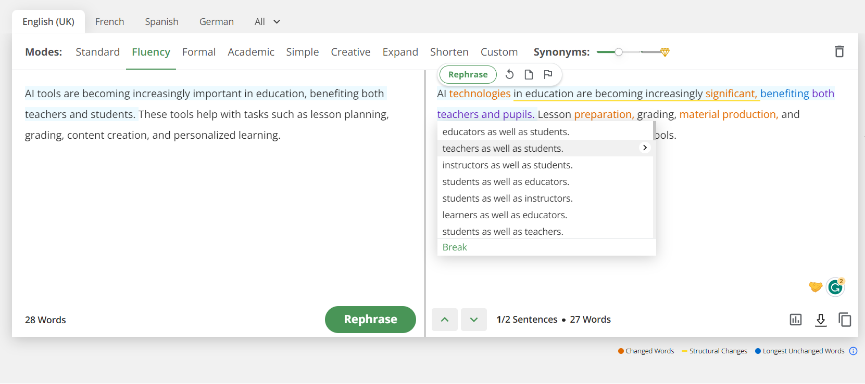Go to previous sentence with up chevron
Screen dimensions: 865x384
point(445,320)
